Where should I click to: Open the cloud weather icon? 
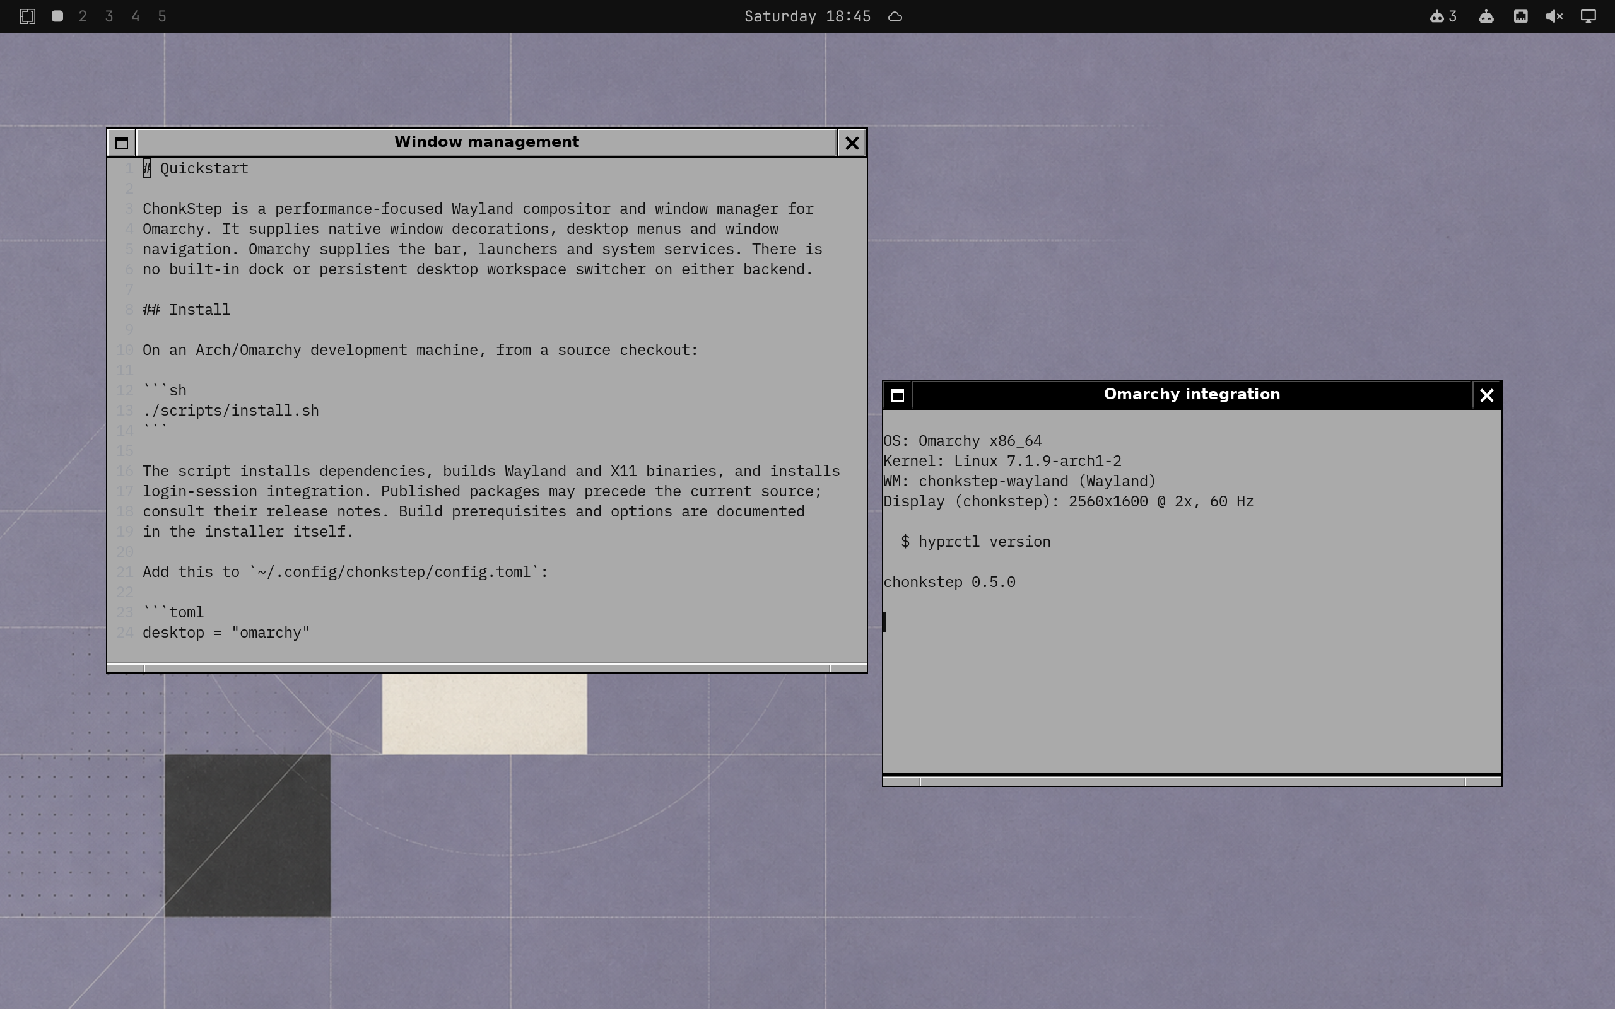pos(896,16)
